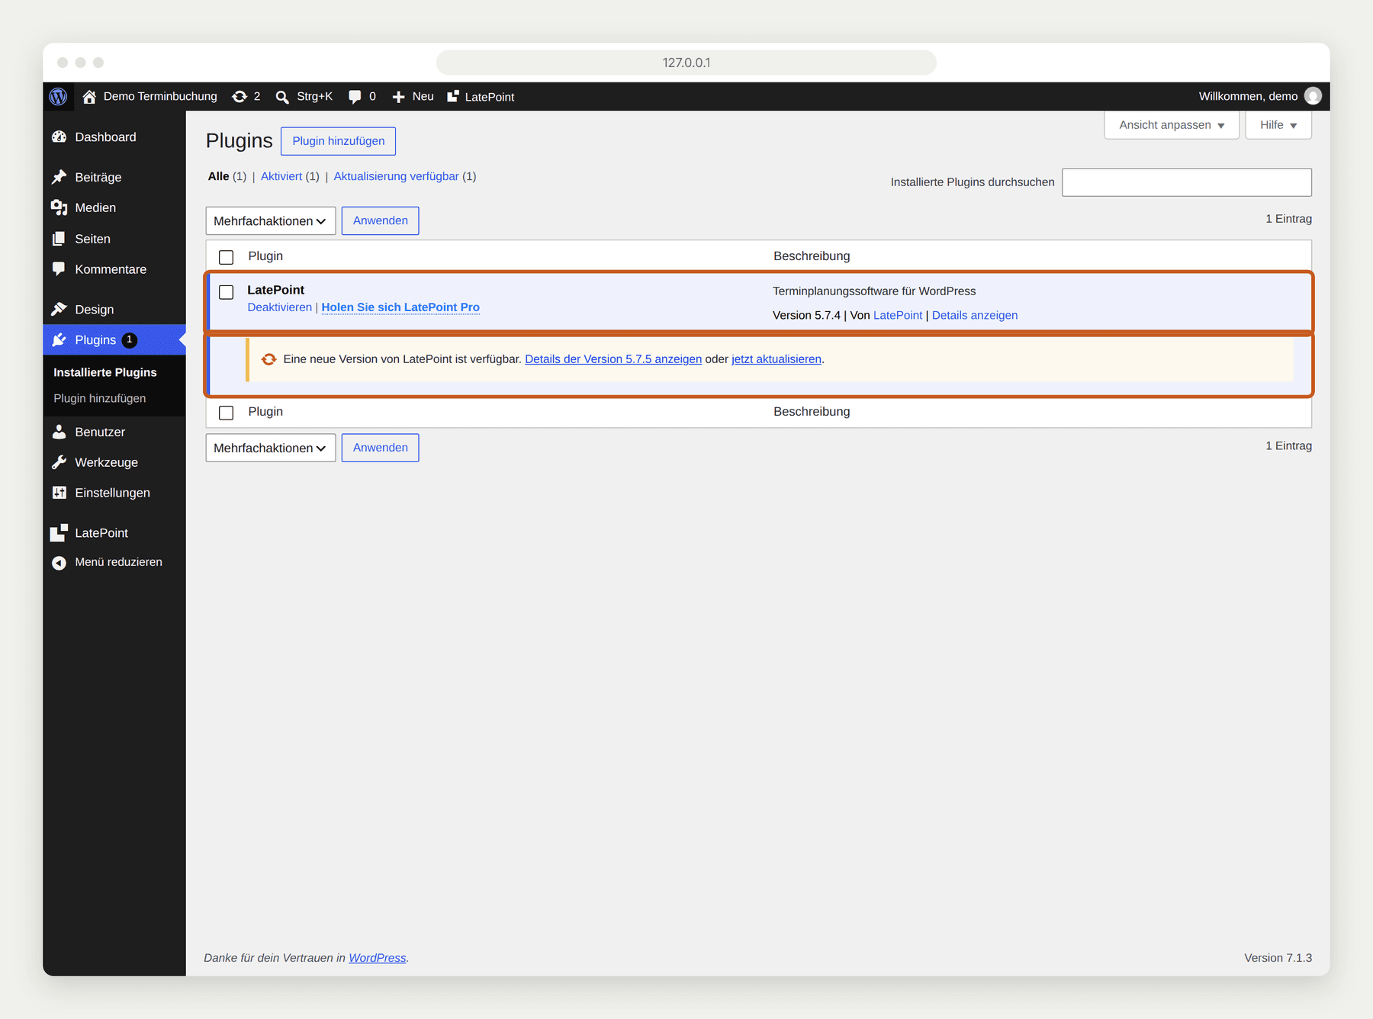
Task: Click the pushpin icon for Beiträge
Action: (x=59, y=177)
